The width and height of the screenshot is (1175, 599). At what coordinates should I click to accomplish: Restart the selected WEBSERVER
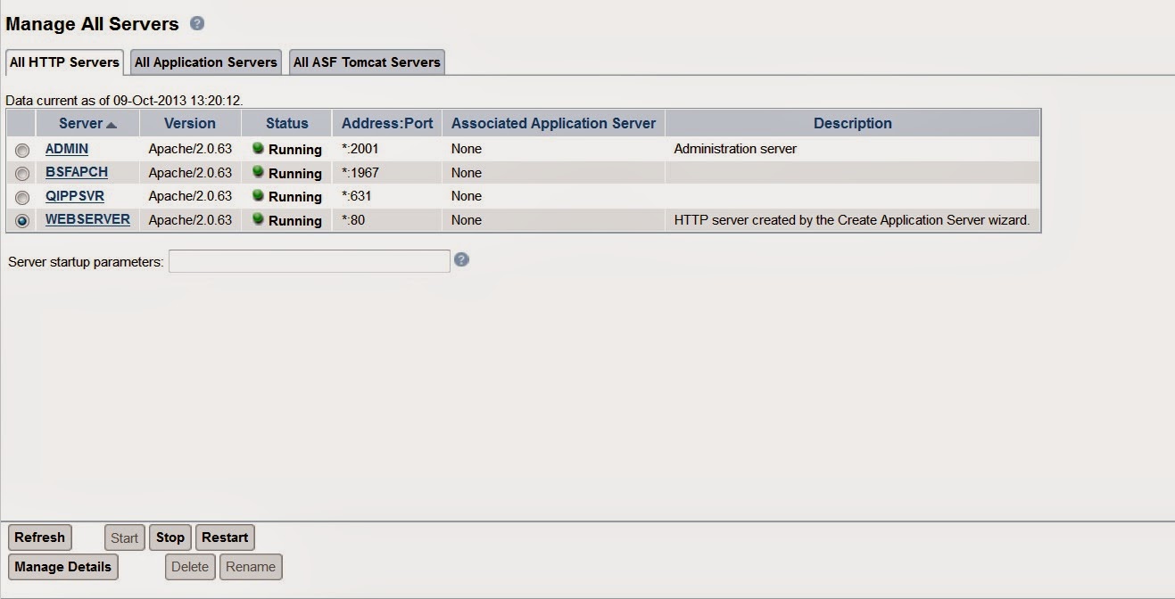[x=225, y=537]
